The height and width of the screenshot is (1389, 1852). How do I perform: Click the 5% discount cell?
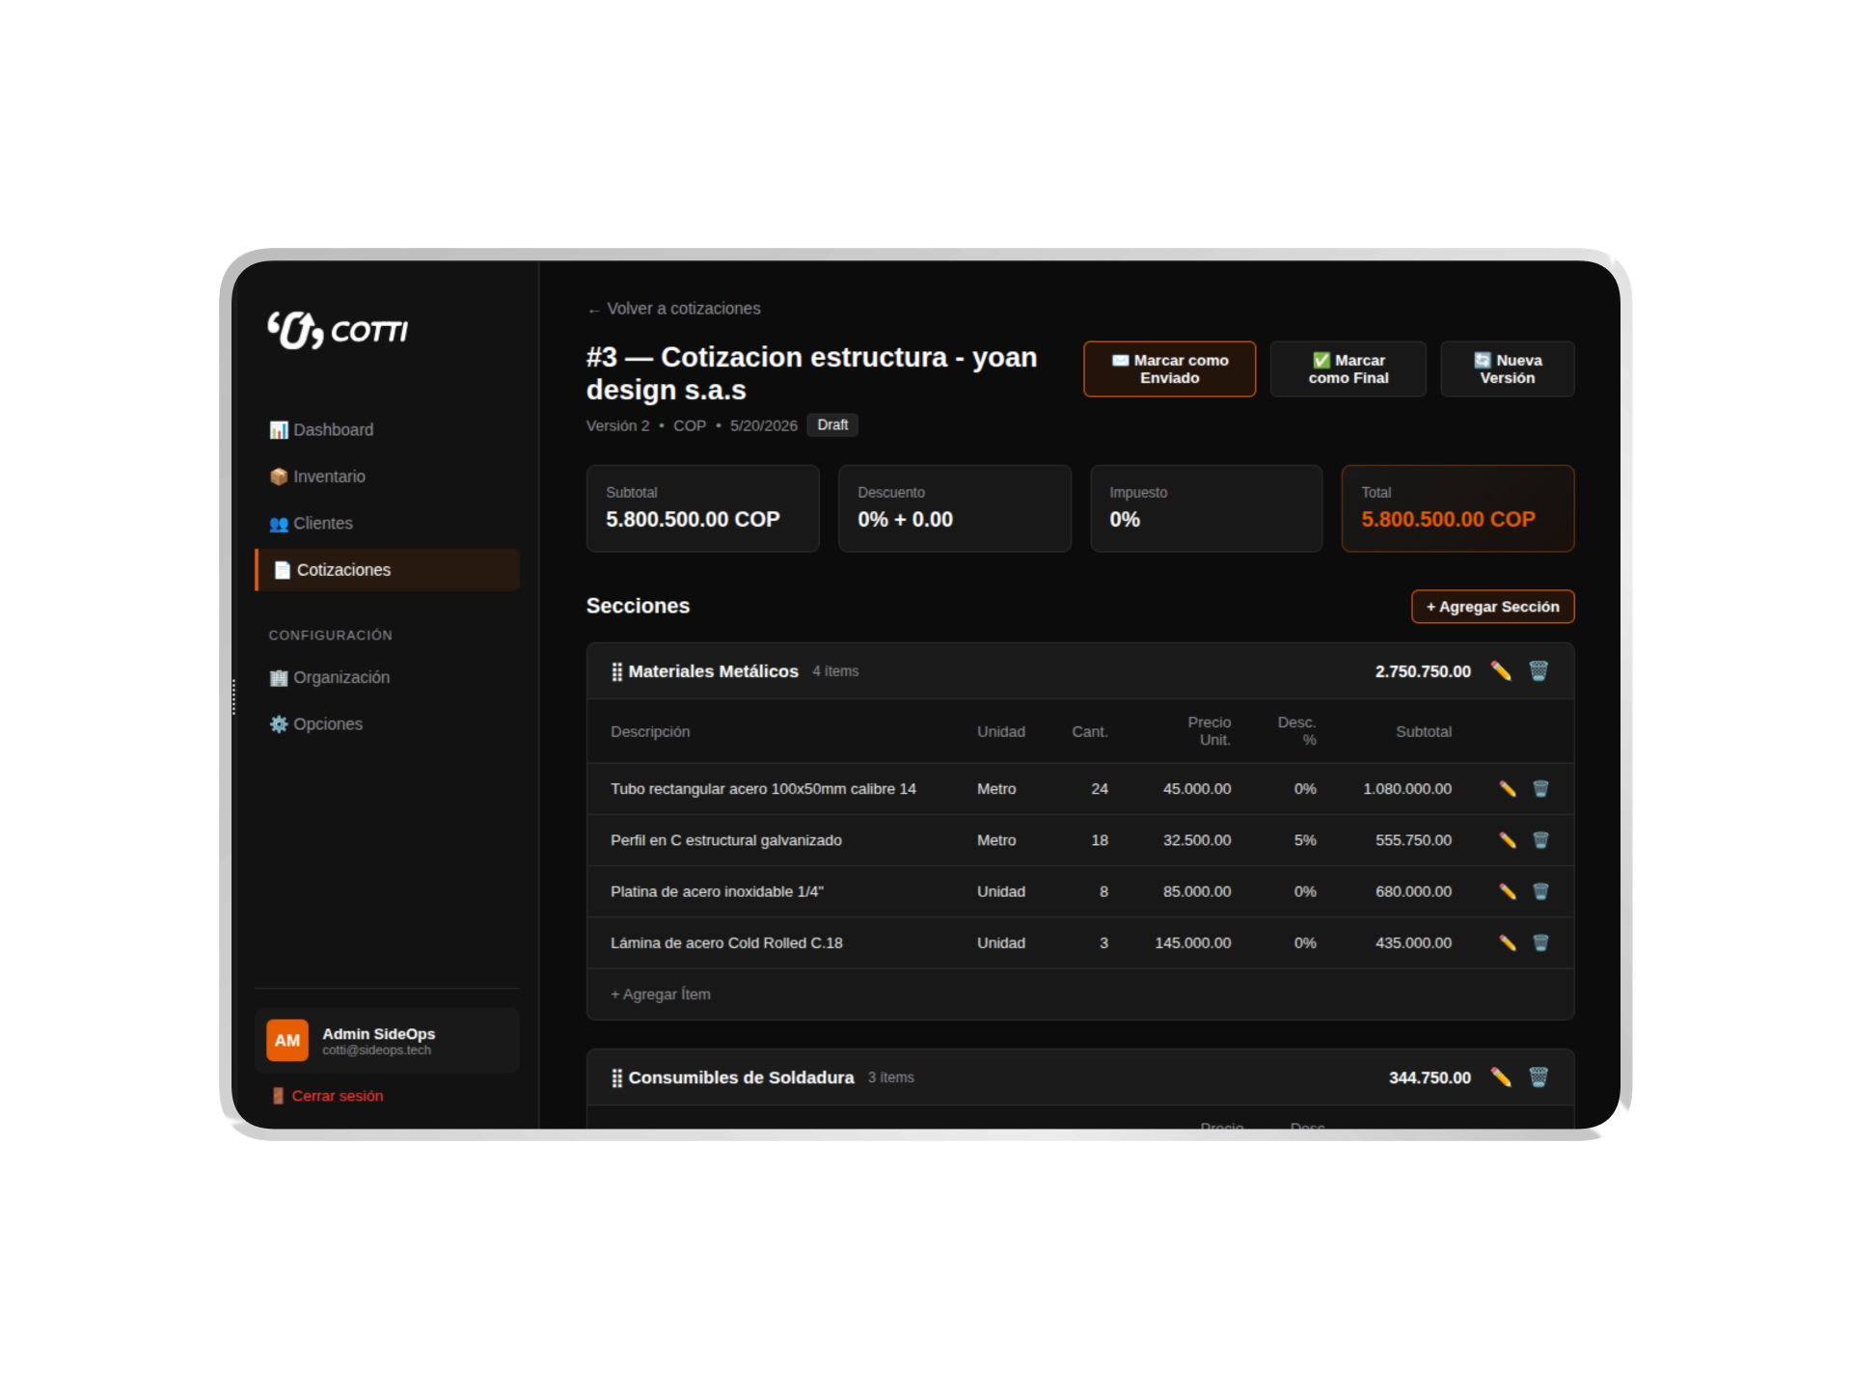[x=1304, y=840]
